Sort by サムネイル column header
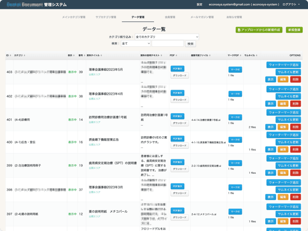 (x=250, y=55)
